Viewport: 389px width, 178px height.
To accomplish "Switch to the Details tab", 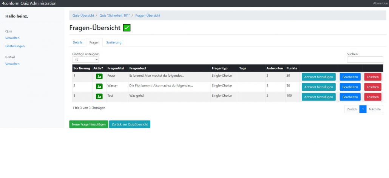I will 77,43.
